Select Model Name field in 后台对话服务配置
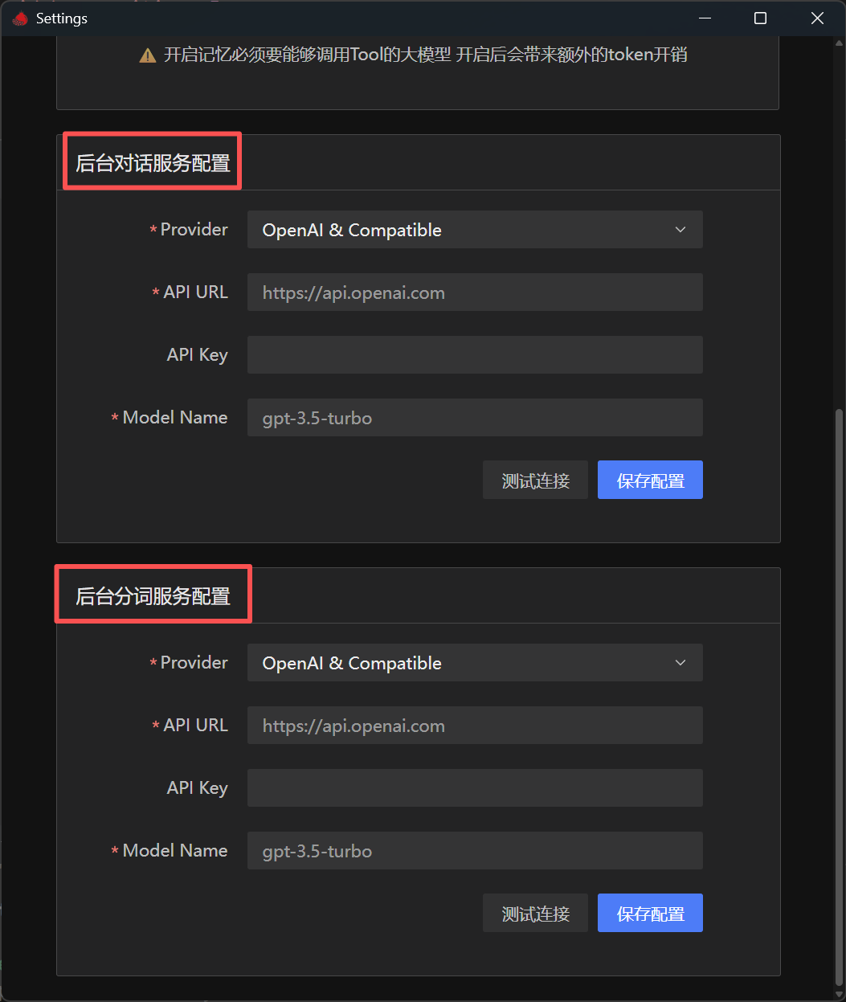846x1002 pixels. [475, 418]
